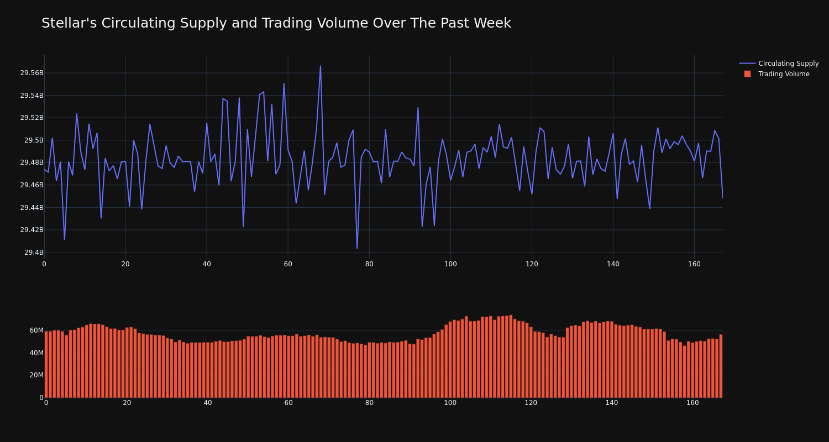Click the 29.46B y-axis label
This screenshot has height=442, width=829.
point(32,185)
